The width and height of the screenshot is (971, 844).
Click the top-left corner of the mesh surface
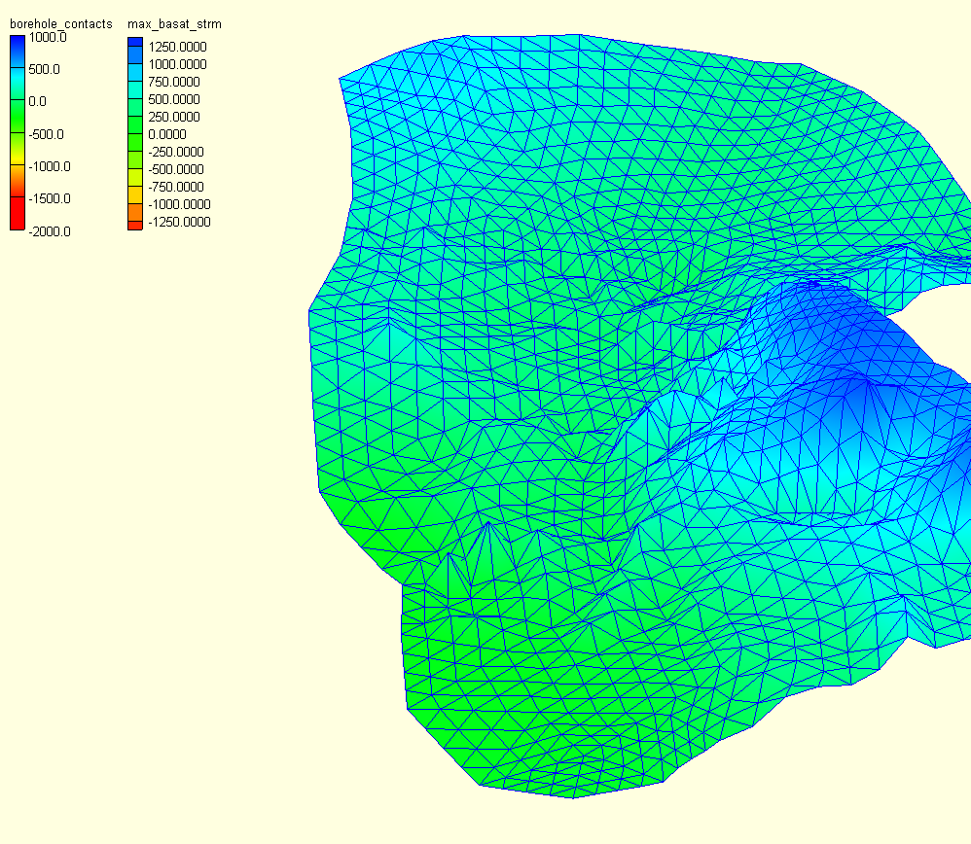(341, 79)
